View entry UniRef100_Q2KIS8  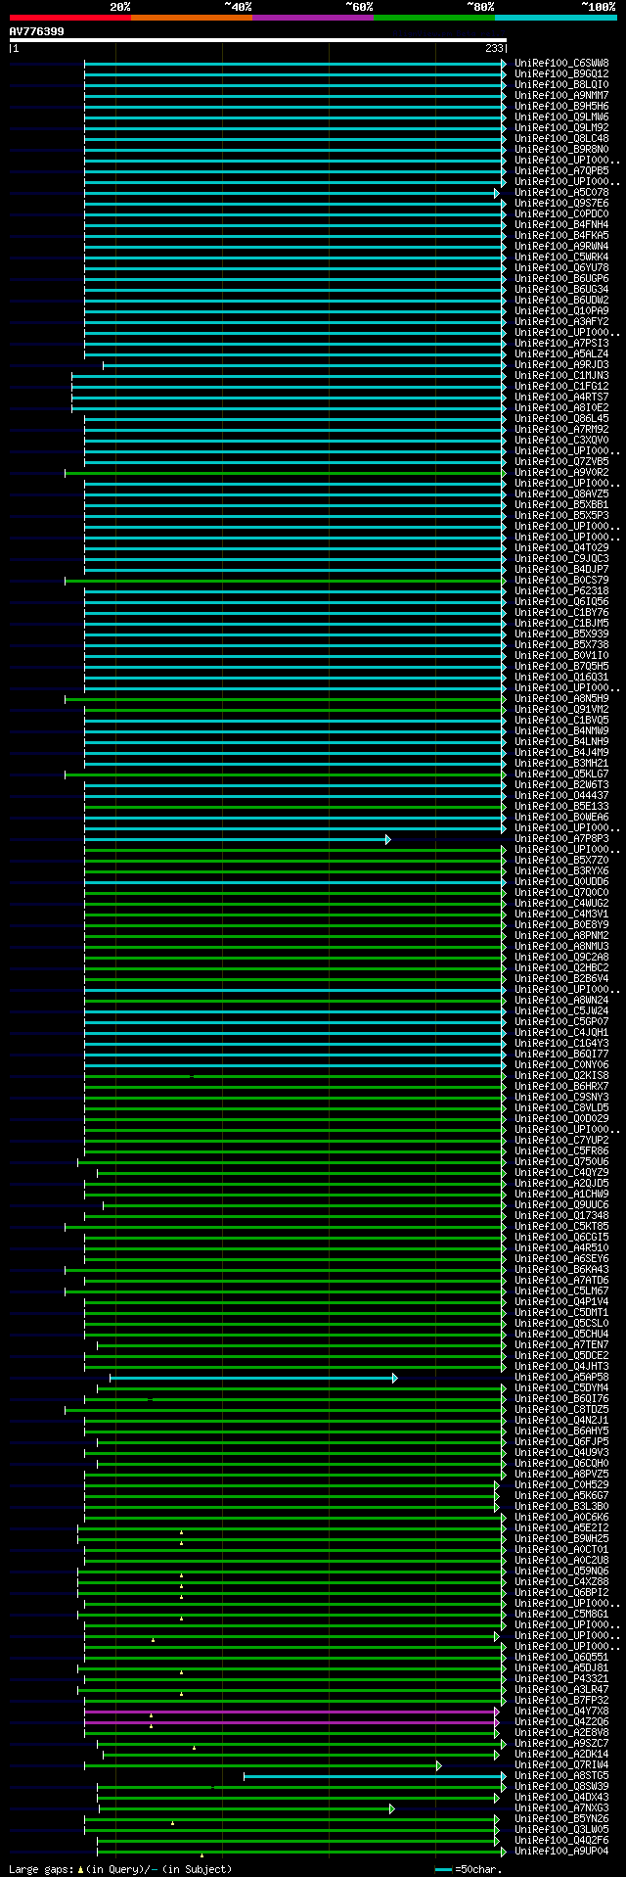coord(561,1076)
